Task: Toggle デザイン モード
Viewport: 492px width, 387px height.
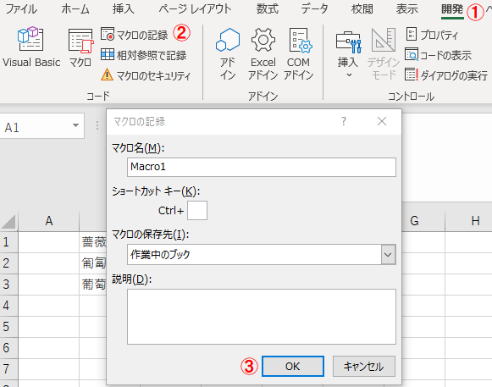Action: 384,53
